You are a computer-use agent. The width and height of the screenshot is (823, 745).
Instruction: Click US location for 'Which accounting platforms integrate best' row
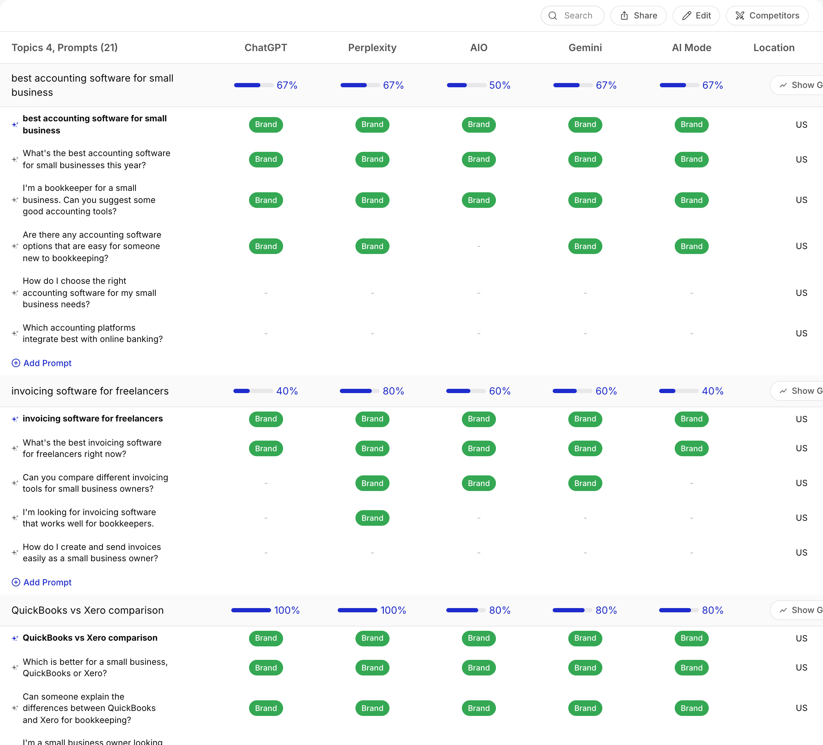(801, 333)
